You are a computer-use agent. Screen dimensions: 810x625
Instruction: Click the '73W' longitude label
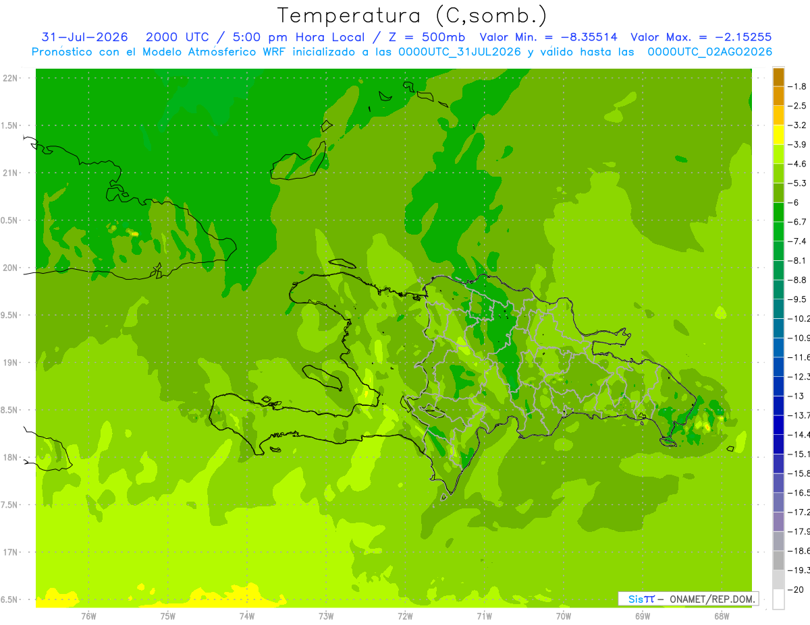[x=326, y=616]
